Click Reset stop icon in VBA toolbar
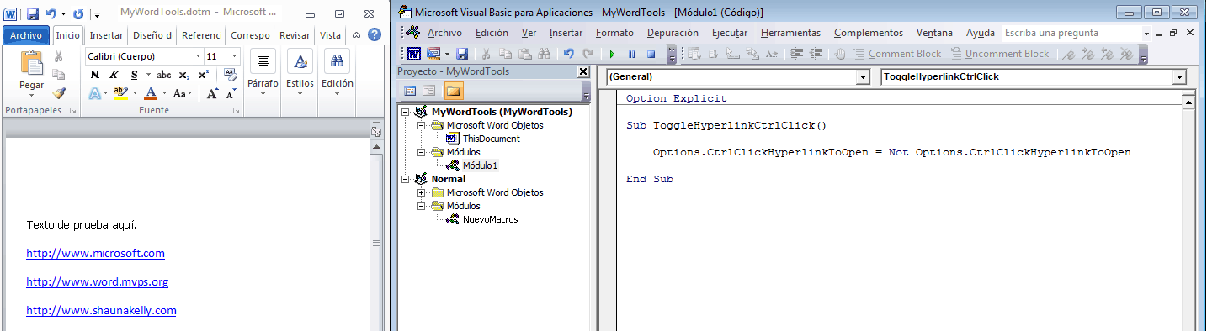The image size is (1207, 331). pos(651,54)
